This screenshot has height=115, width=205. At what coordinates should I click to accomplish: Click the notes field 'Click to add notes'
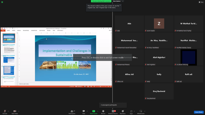24,84
